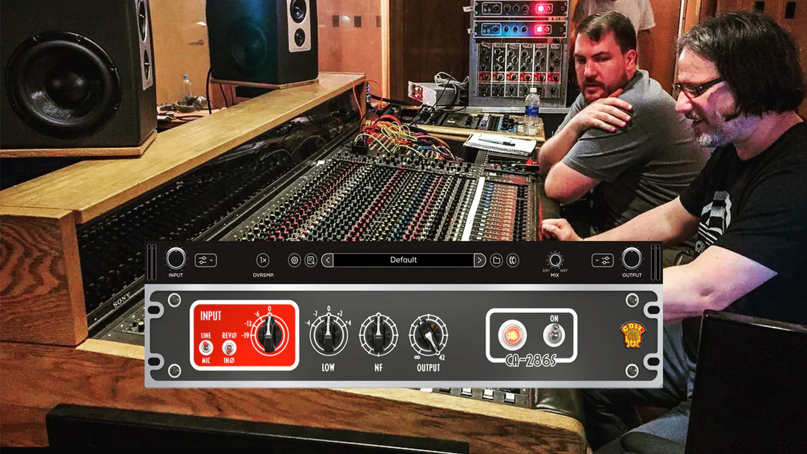The image size is (807, 454).
Task: Click the rack panel OUTPUT knob
Action: (x=427, y=335)
